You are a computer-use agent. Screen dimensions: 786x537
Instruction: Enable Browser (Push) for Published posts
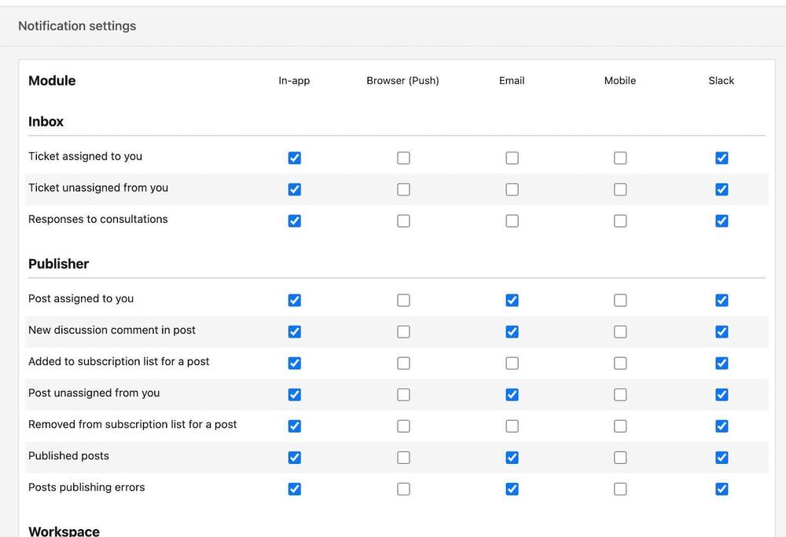403,458
